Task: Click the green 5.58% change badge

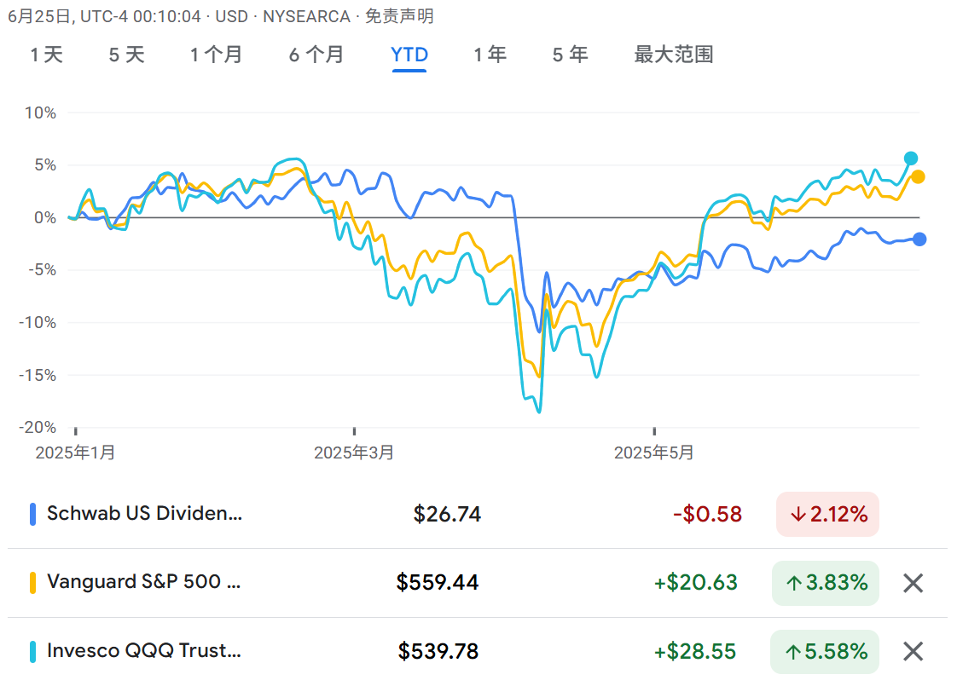Action: click(x=825, y=651)
